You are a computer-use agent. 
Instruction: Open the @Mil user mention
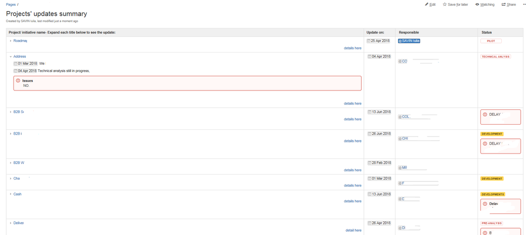[x=403, y=168]
